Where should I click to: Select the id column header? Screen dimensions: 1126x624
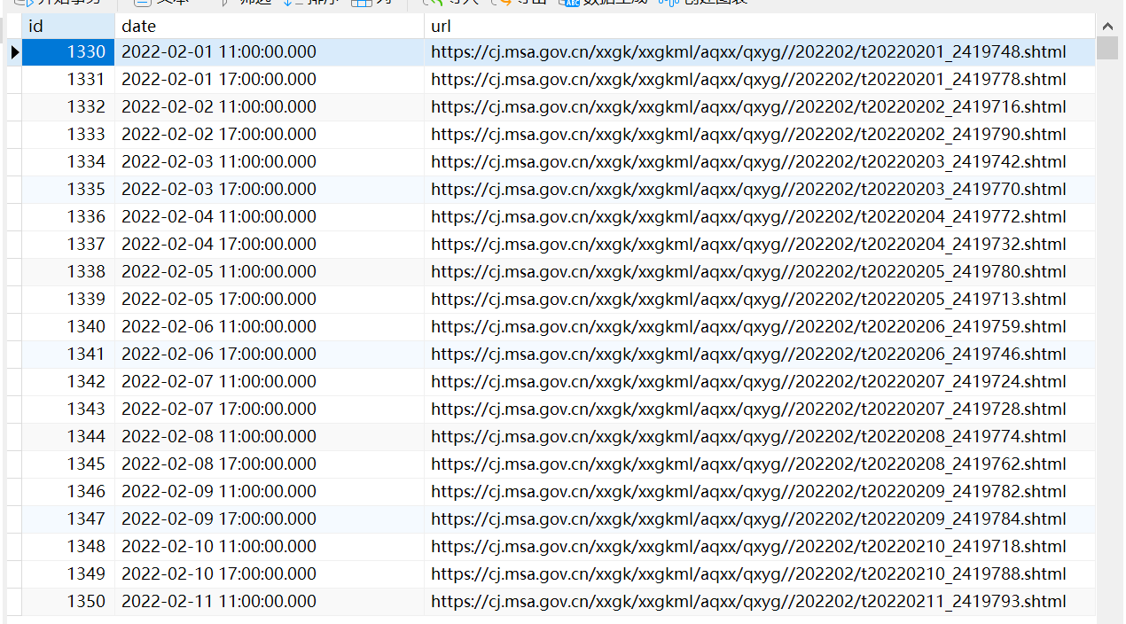pyautogui.click(x=68, y=26)
